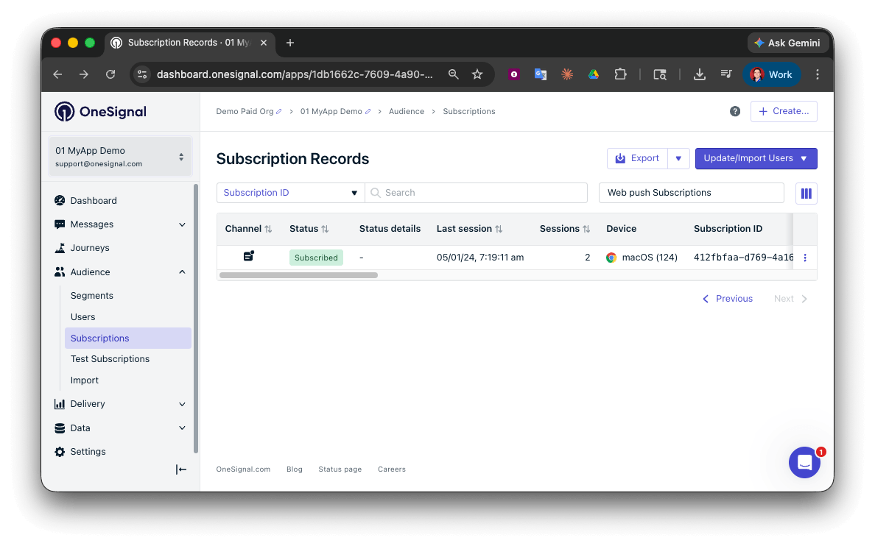
Task: Open the Status page footer link
Action: tap(340, 469)
